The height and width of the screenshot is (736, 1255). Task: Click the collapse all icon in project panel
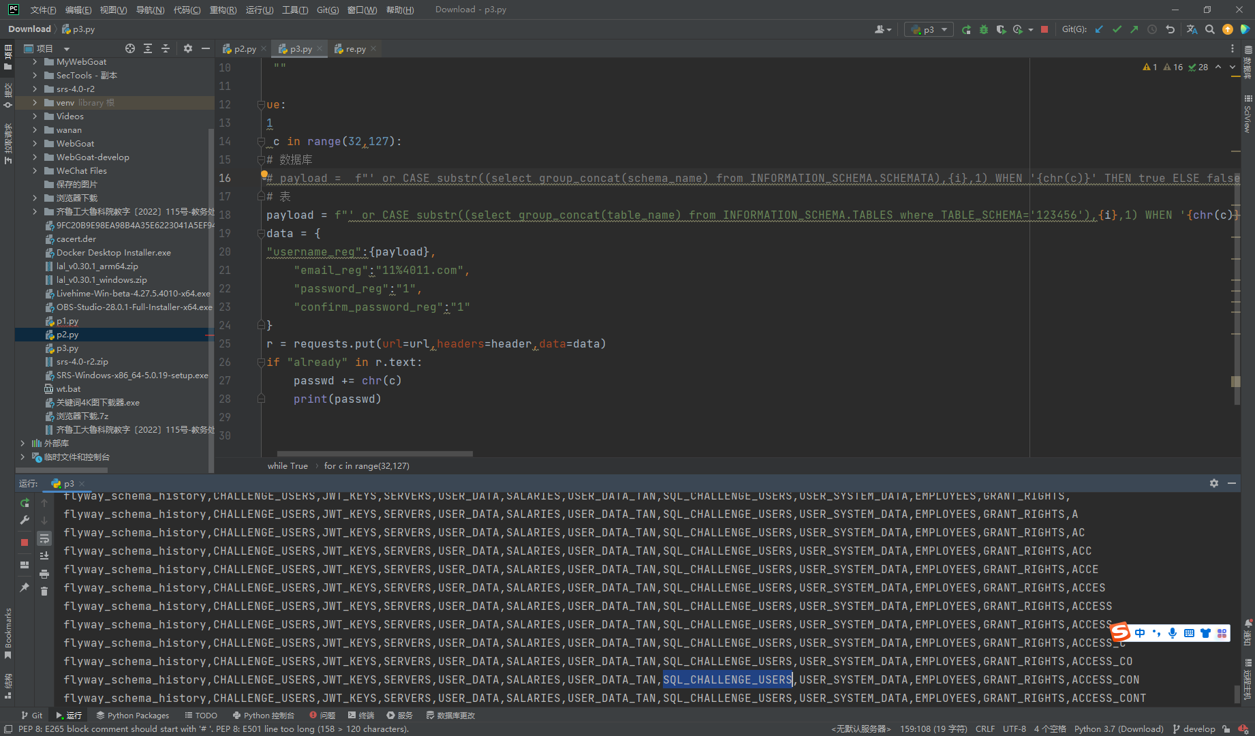(x=166, y=48)
